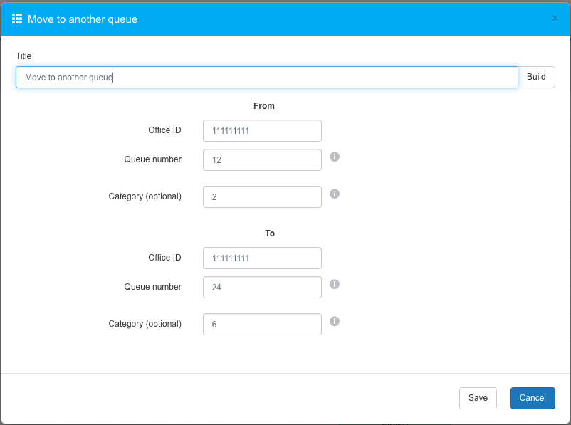This screenshot has height=425, width=571.
Task: Show info for the To Queue number
Action: (x=335, y=284)
